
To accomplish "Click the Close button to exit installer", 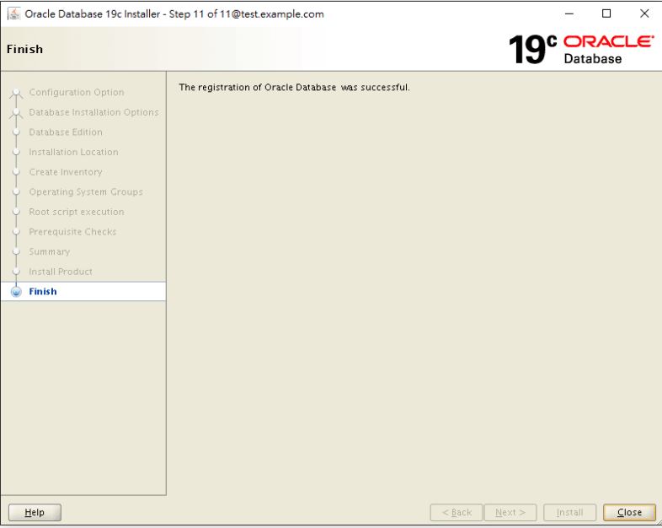I will (629, 512).
